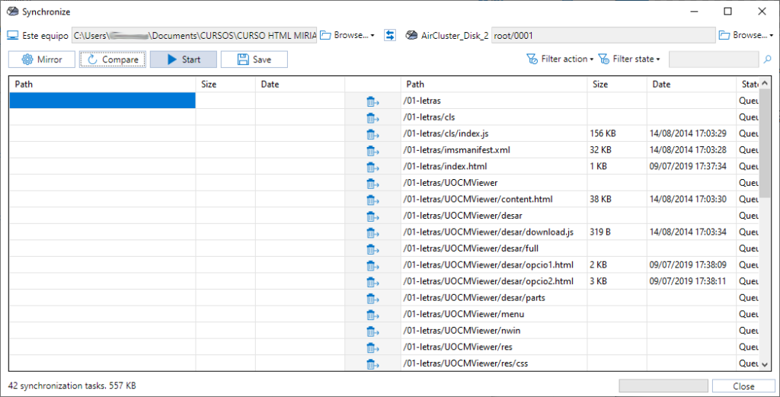The width and height of the screenshot is (780, 397).
Task: Click delete action icon for /01-letras/cls/index.js
Action: [372, 134]
